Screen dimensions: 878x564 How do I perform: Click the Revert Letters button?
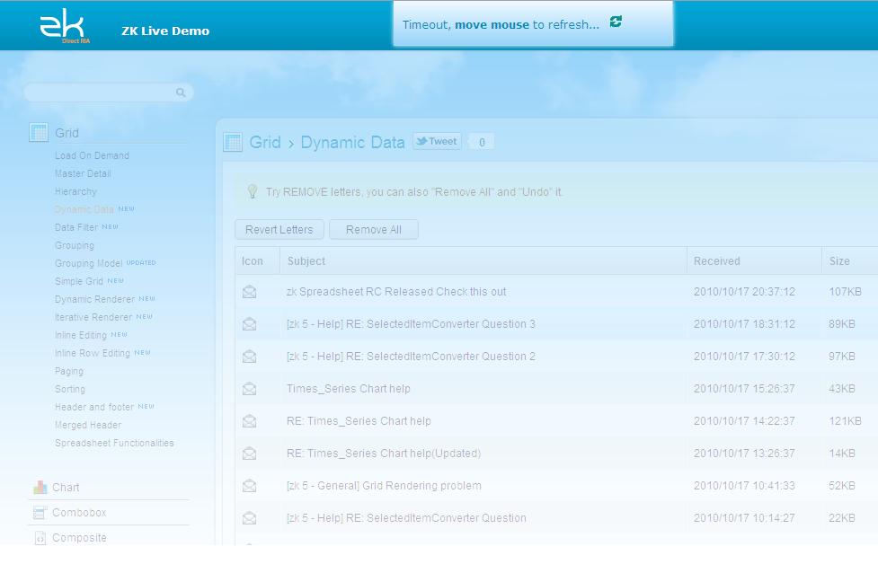[x=279, y=229]
